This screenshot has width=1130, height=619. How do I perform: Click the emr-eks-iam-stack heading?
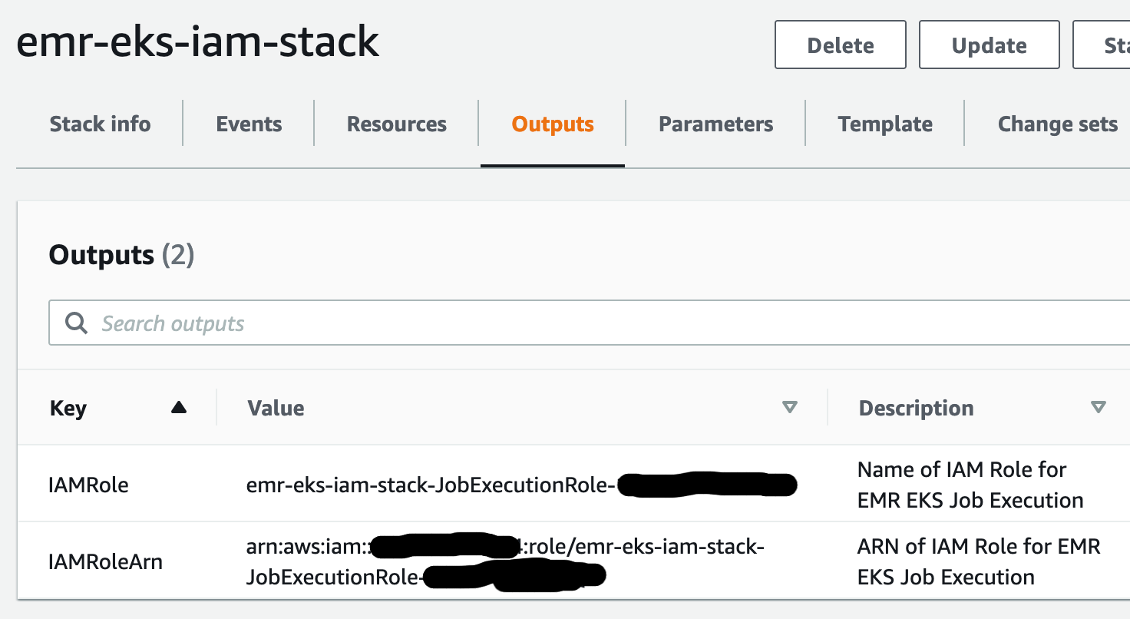point(198,42)
